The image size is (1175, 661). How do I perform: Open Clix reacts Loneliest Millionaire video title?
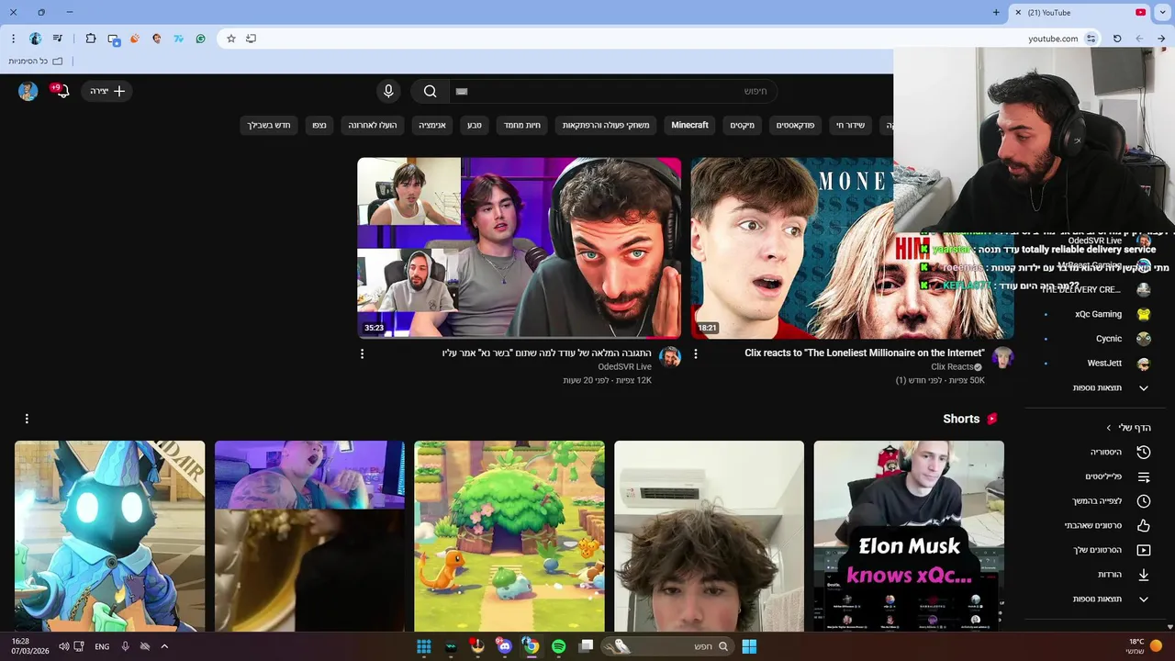click(865, 353)
